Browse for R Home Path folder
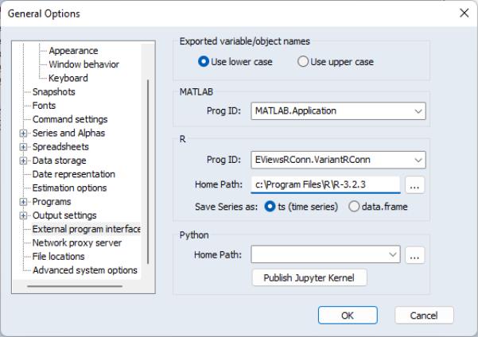The width and height of the screenshot is (478, 337). [x=414, y=185]
